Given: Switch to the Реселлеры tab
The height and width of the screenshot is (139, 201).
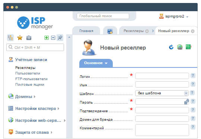Looking at the screenshot, I should 134,31.
